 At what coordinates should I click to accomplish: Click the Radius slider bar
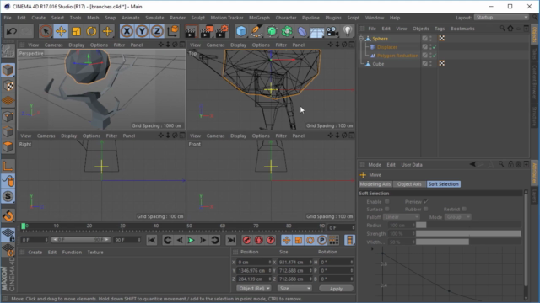468,226
